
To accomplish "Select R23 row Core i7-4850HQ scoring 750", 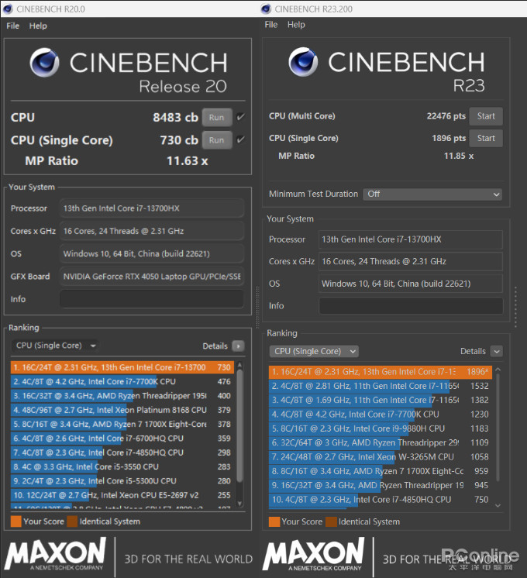I will tap(381, 500).
